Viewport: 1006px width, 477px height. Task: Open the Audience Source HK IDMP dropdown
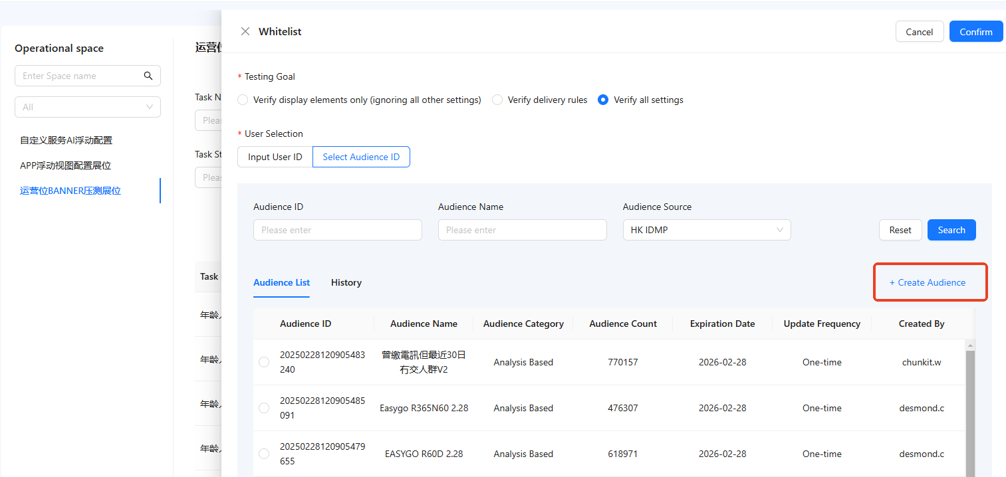pyautogui.click(x=706, y=230)
